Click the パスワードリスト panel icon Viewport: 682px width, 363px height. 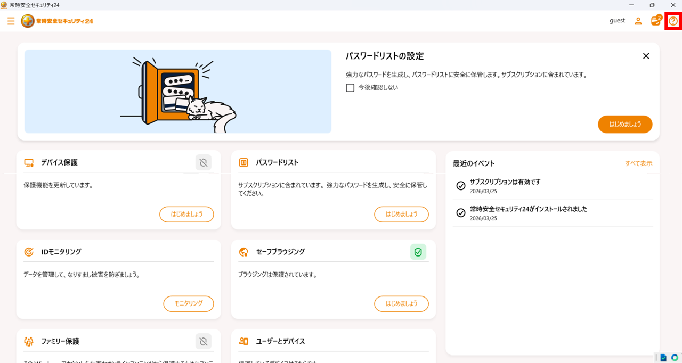click(x=243, y=162)
